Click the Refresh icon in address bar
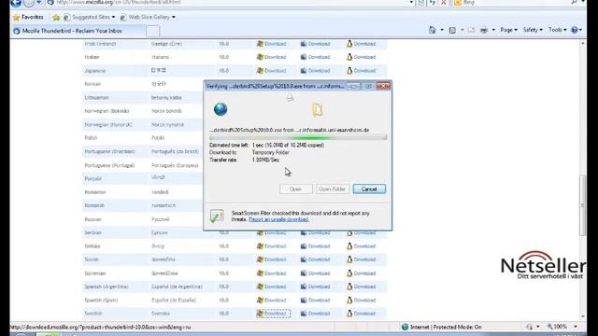This screenshot has height=336, width=598. [432, 2]
